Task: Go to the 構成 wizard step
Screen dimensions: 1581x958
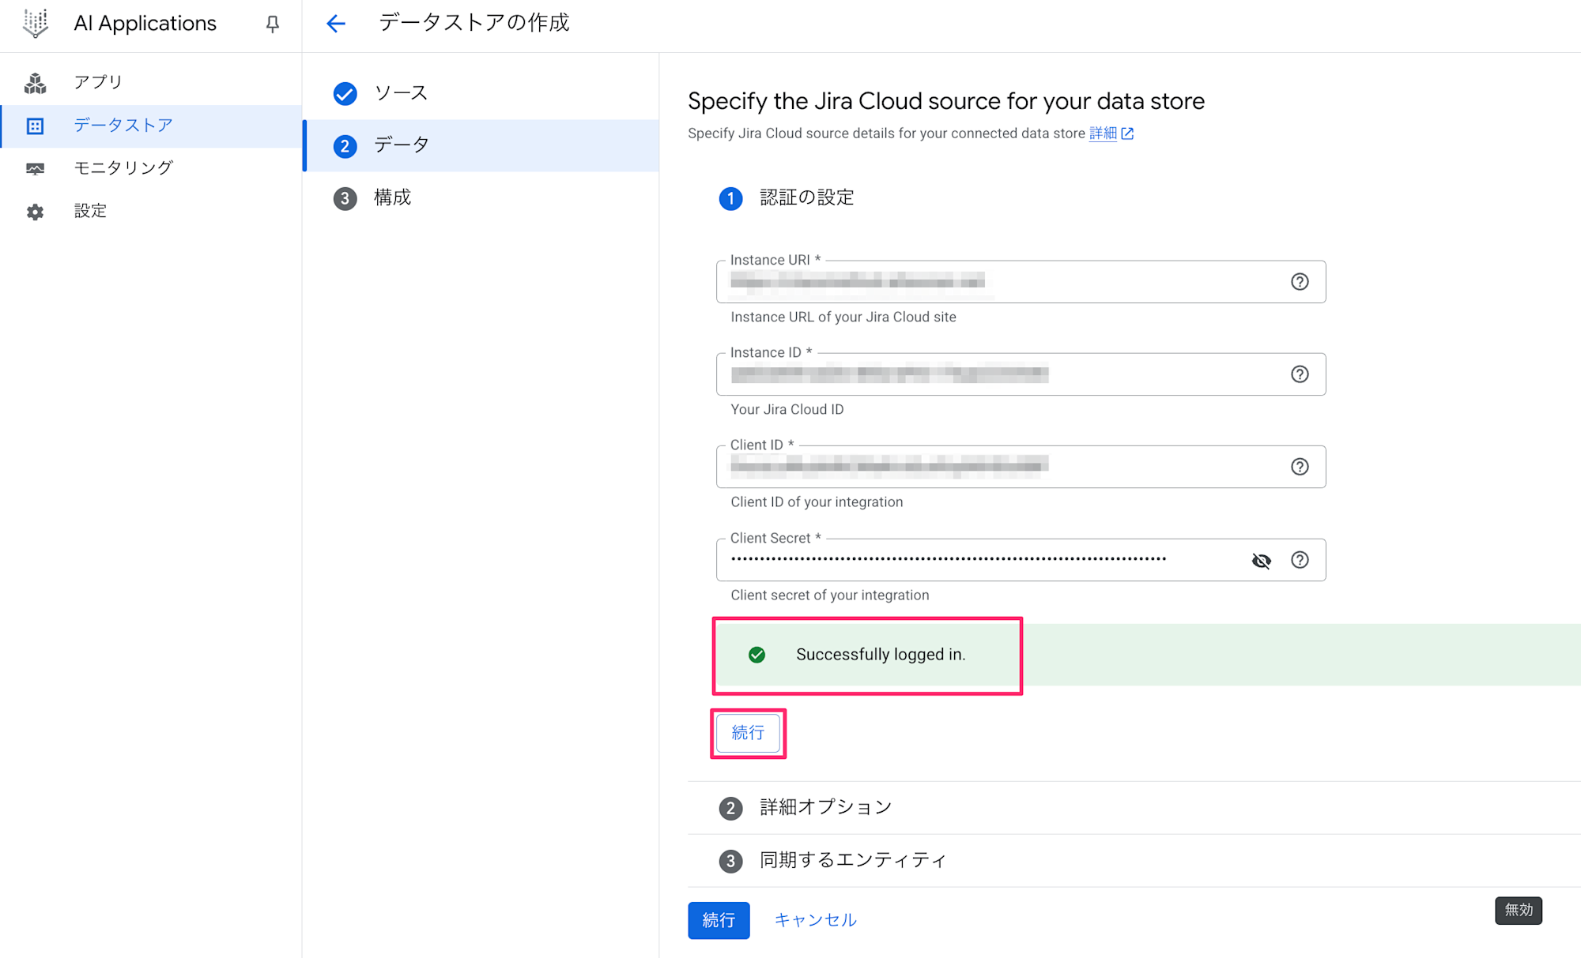Action: pos(481,197)
